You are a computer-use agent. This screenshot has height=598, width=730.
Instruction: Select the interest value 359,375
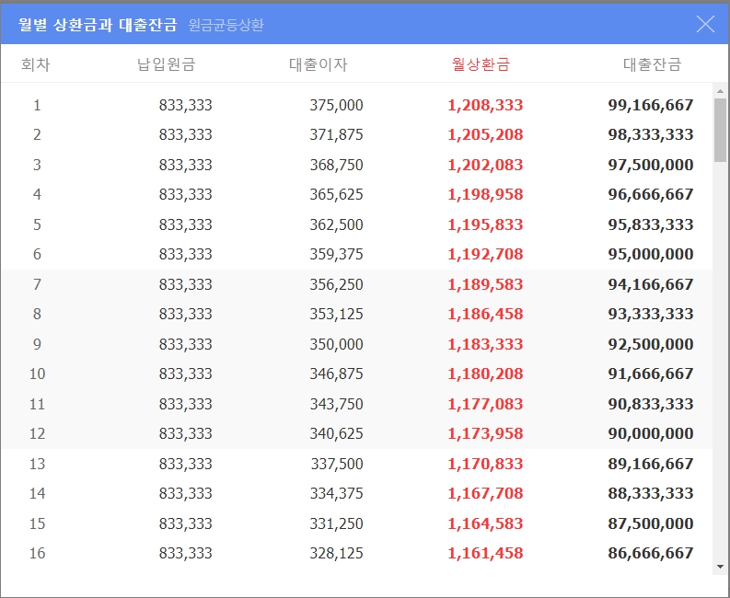click(337, 254)
